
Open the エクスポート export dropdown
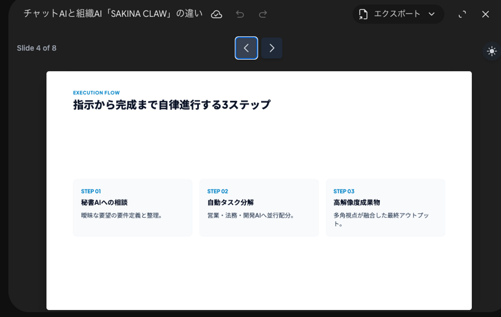[x=398, y=14]
